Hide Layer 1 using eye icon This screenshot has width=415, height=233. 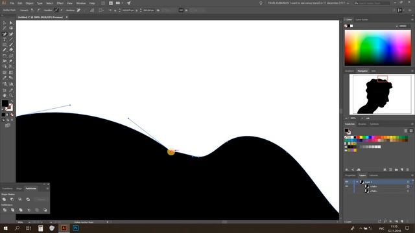coord(346,182)
